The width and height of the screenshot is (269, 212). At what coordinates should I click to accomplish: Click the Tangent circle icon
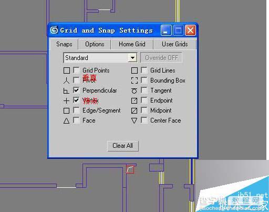click(134, 90)
